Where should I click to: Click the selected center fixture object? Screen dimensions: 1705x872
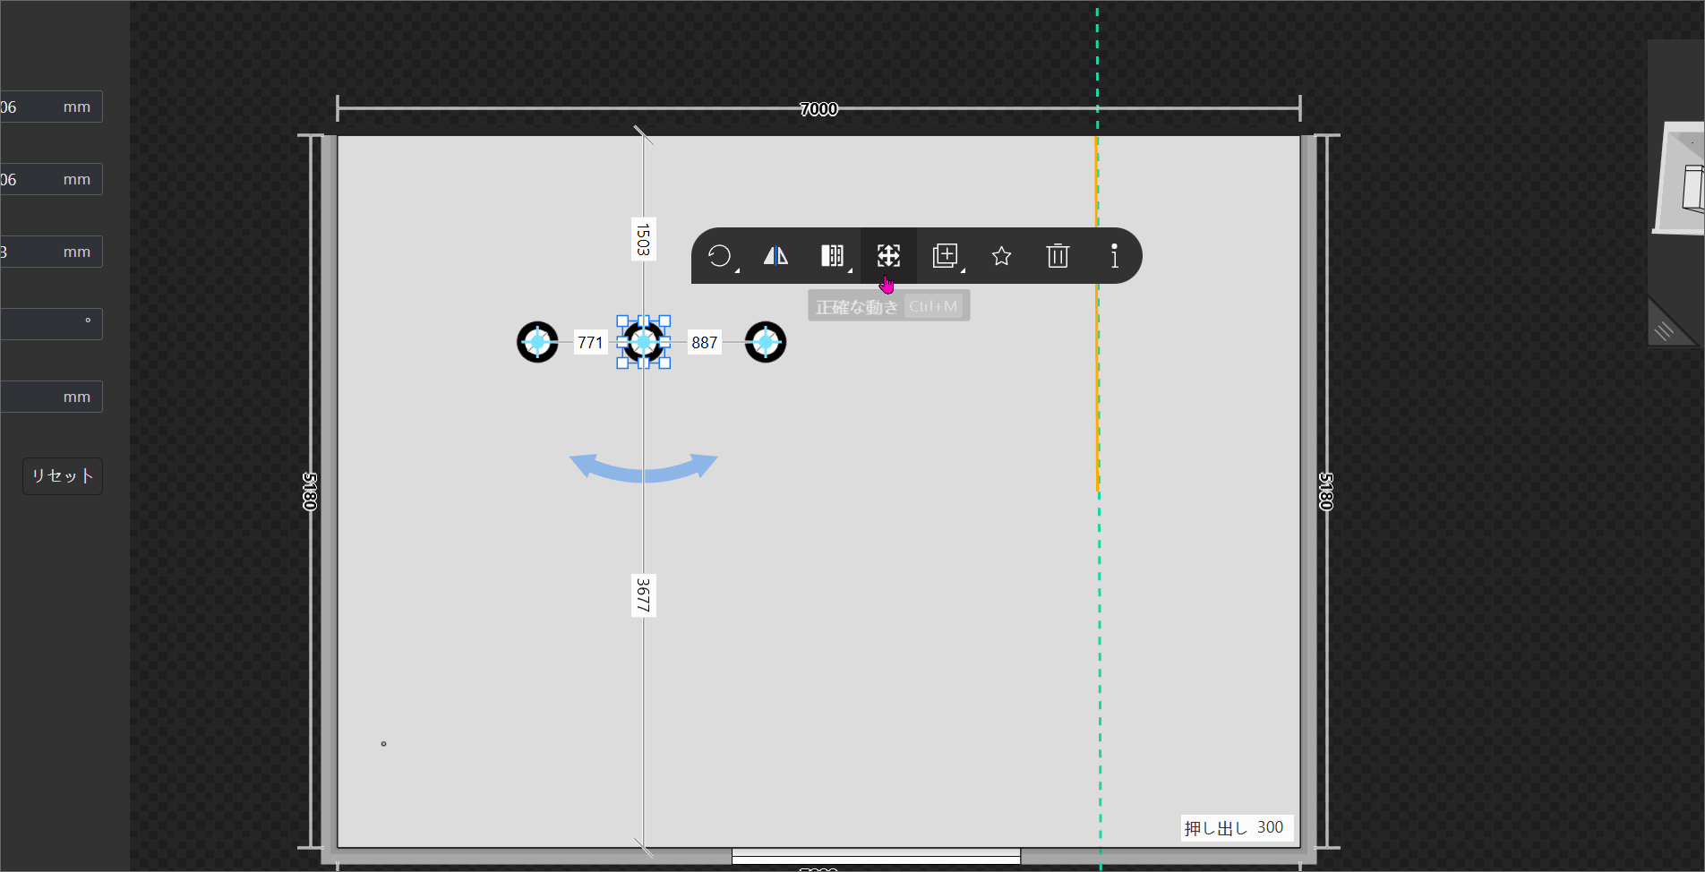pyautogui.click(x=643, y=342)
